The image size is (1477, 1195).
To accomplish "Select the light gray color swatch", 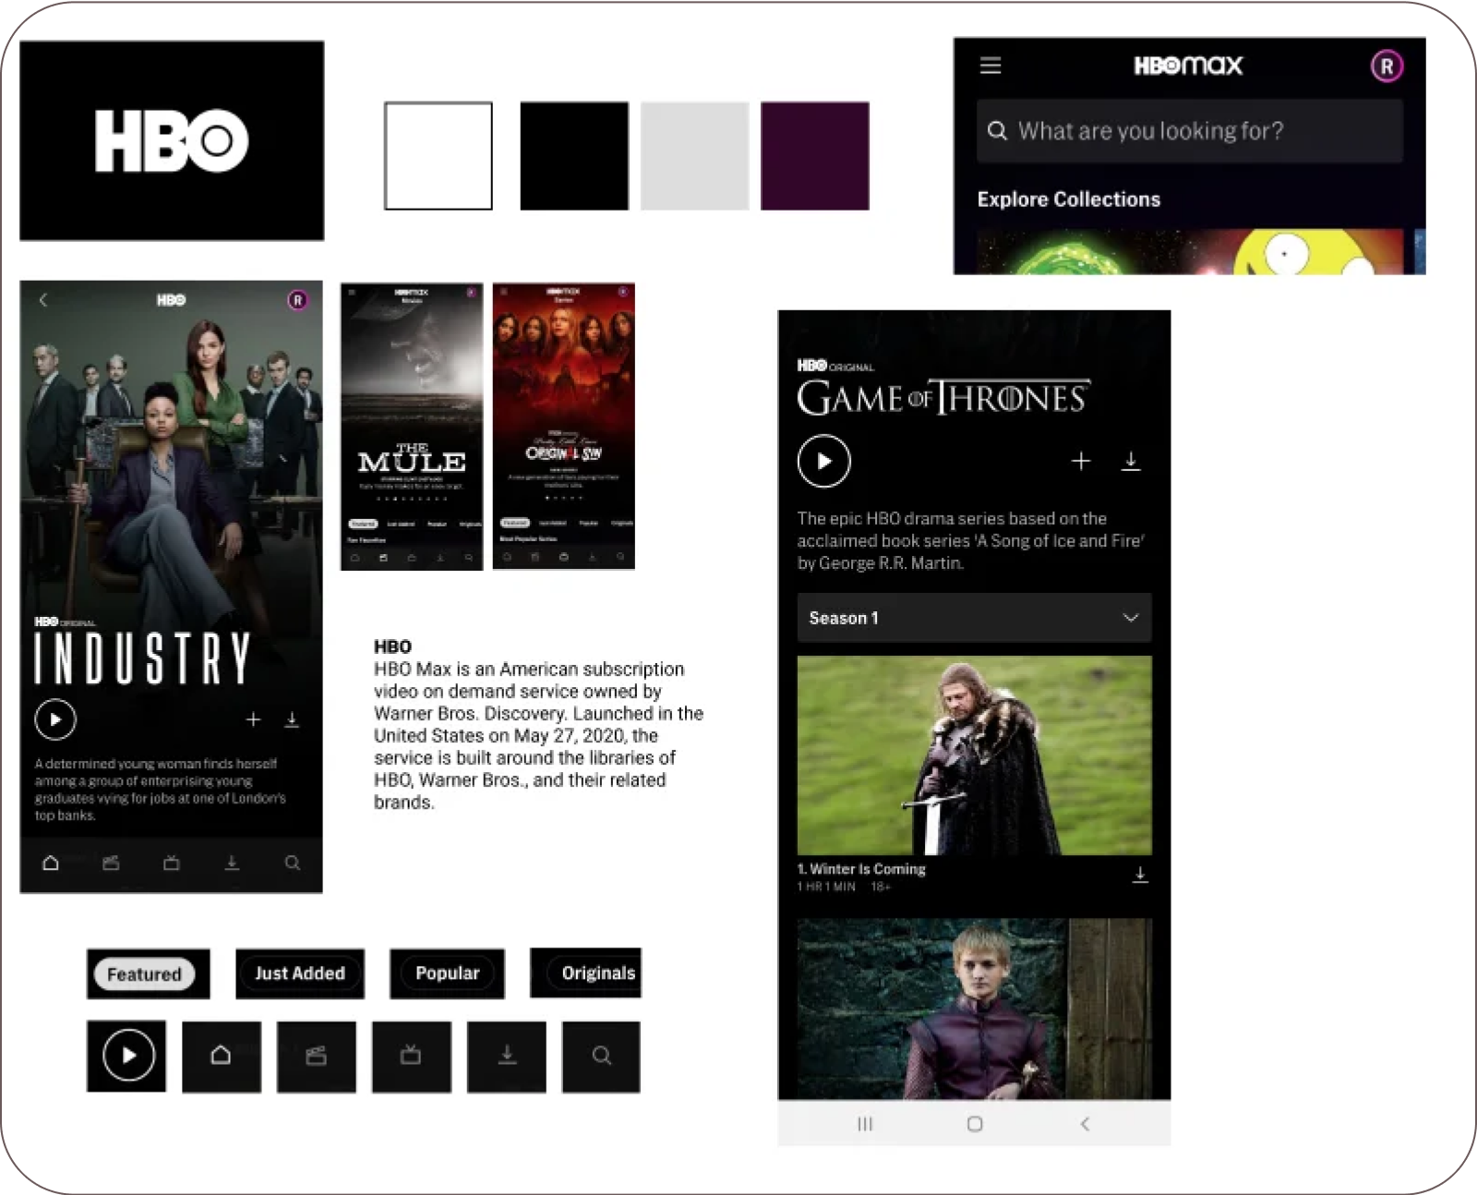I will click(x=694, y=156).
